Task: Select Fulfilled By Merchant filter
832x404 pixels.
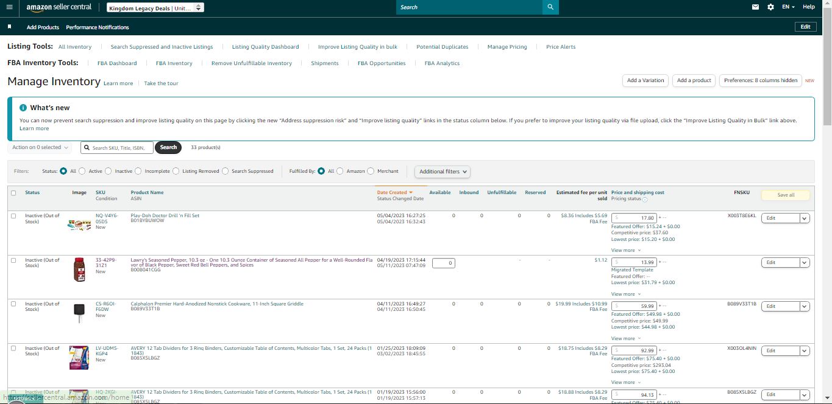Action: (x=371, y=172)
